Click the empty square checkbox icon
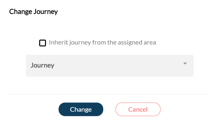 coord(42,43)
